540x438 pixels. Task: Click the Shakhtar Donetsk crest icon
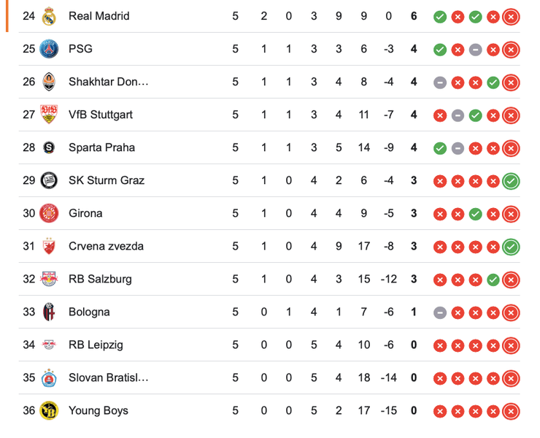tap(49, 82)
